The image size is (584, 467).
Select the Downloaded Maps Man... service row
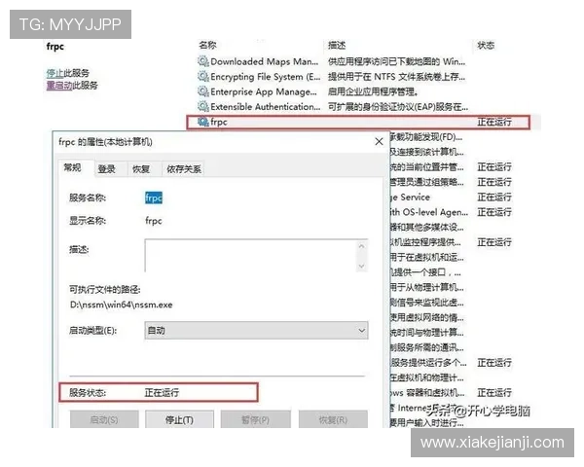[x=265, y=61]
